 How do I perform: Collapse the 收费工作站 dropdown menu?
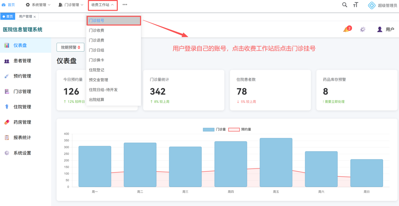(103, 5)
